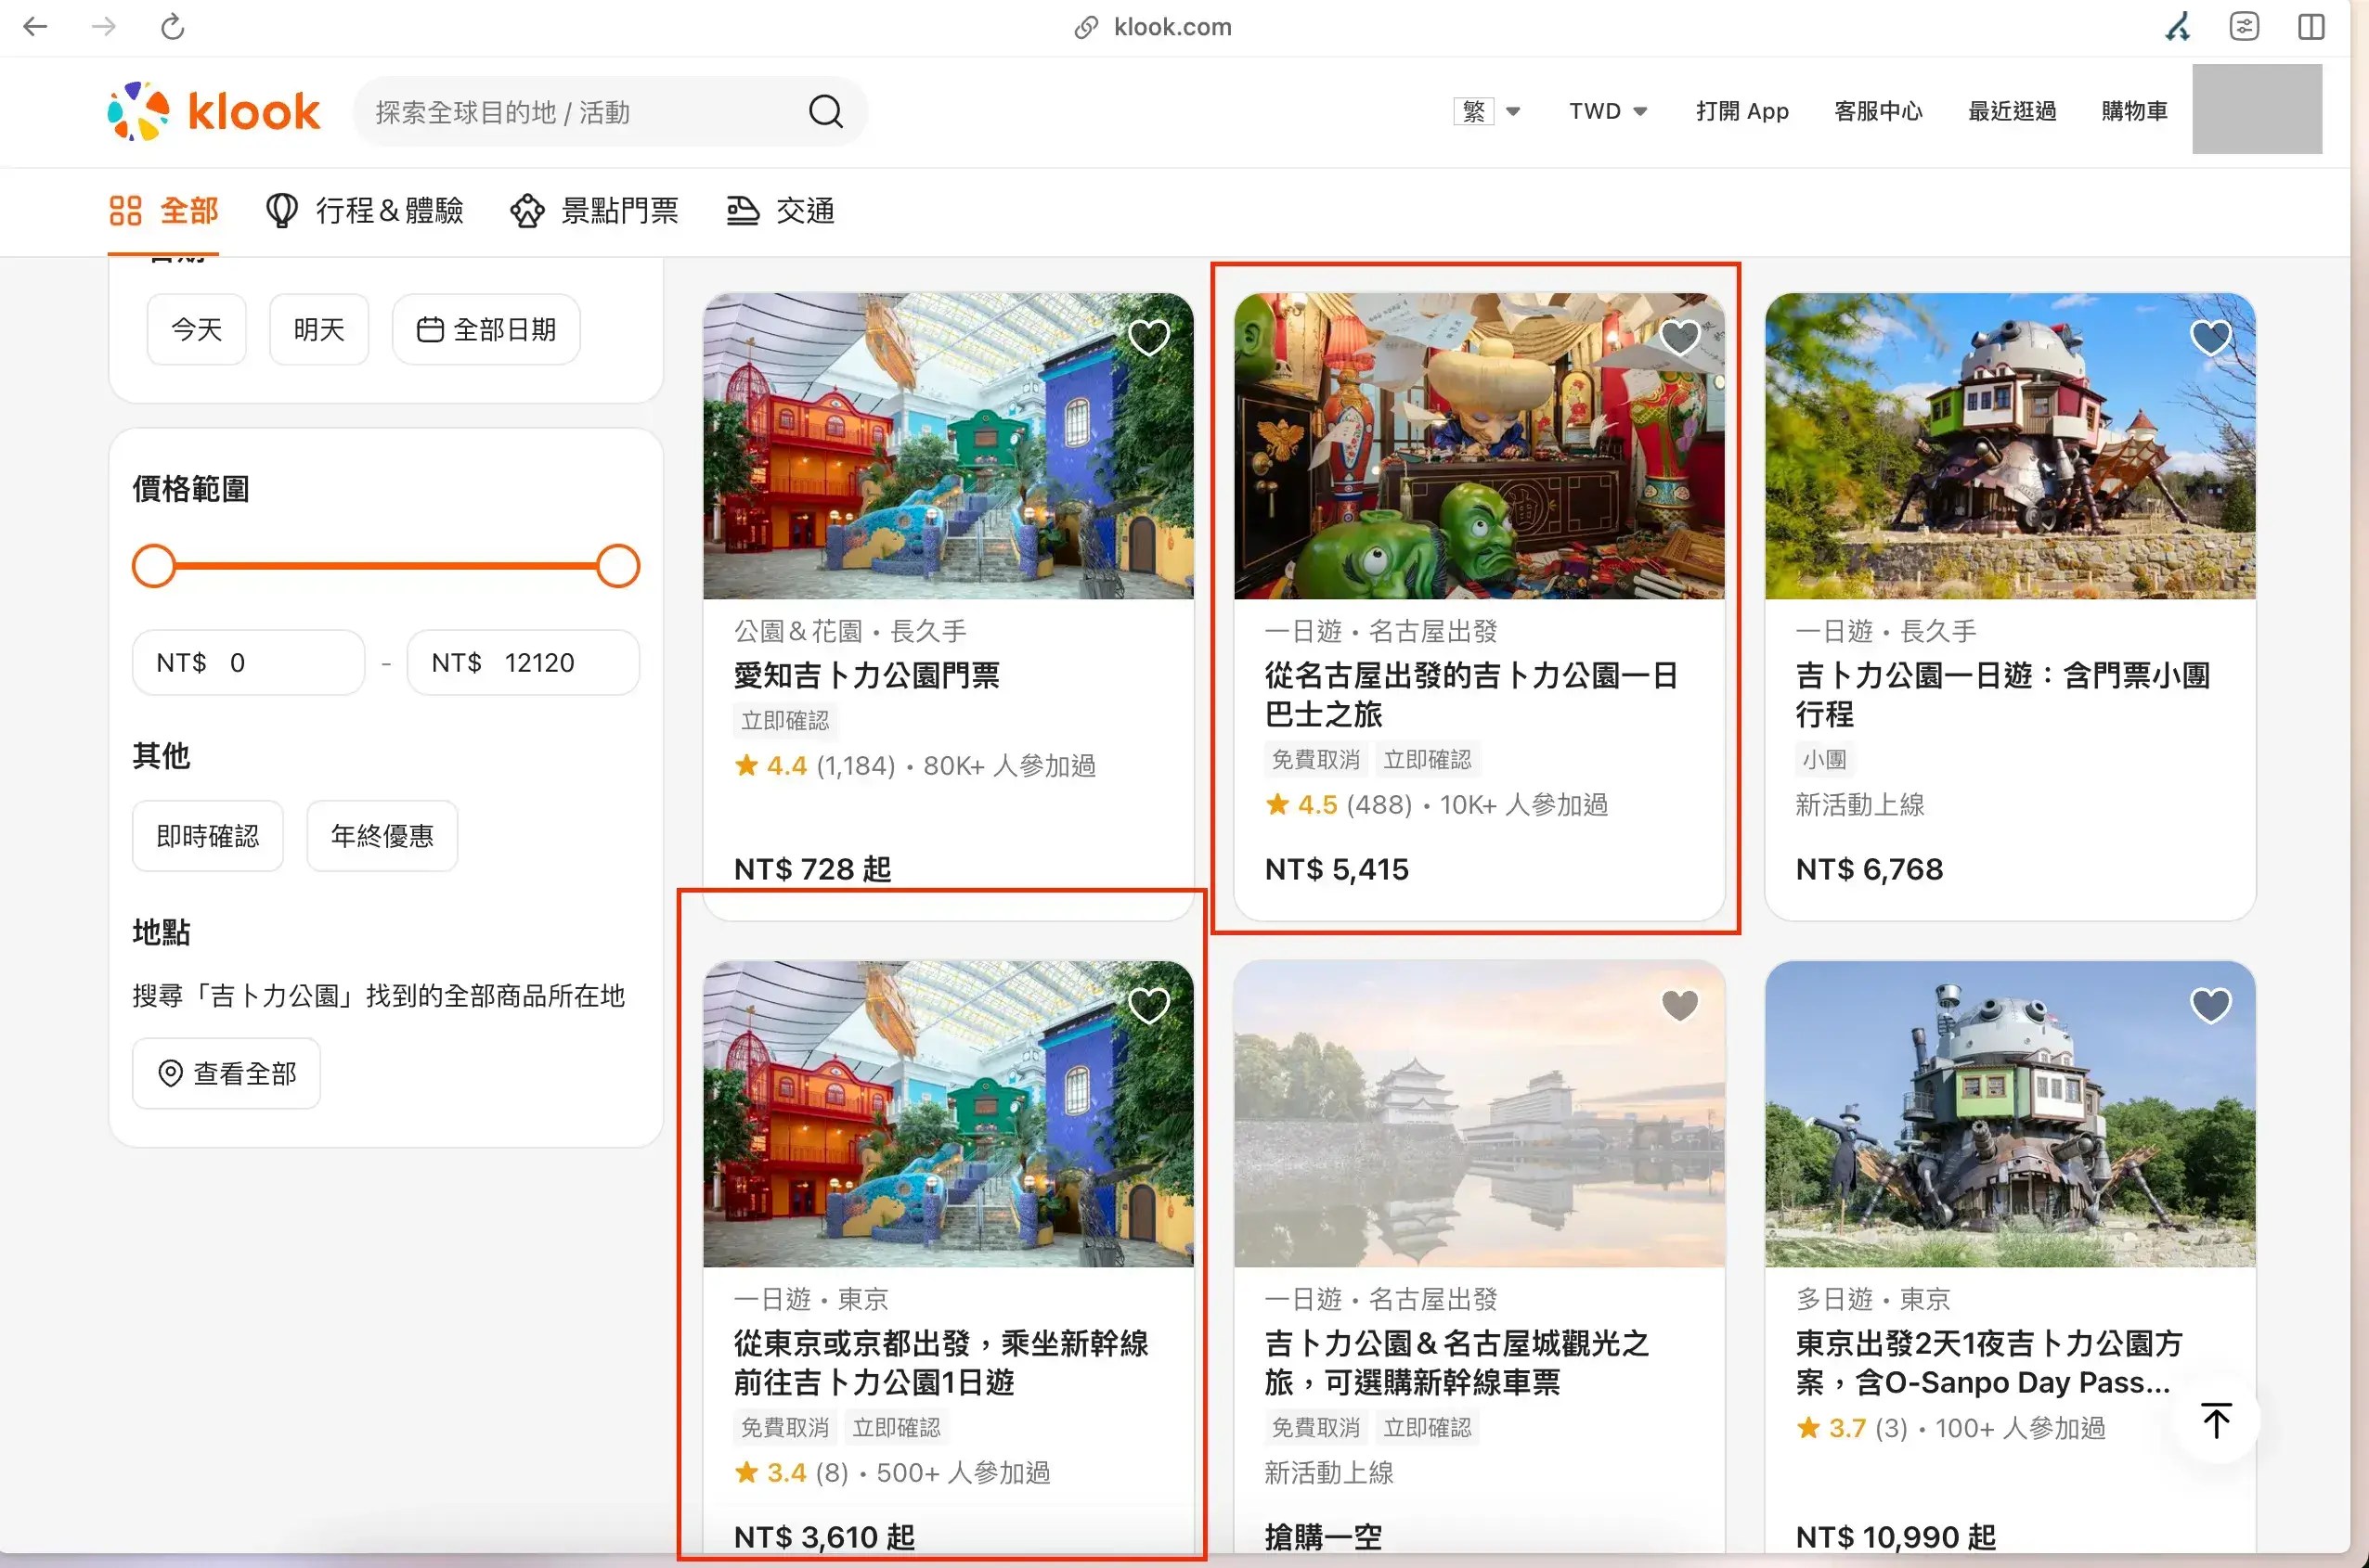The height and width of the screenshot is (1568, 2369).
Task: Click the NT$ 0 minimum price input field
Action: pos(248,662)
